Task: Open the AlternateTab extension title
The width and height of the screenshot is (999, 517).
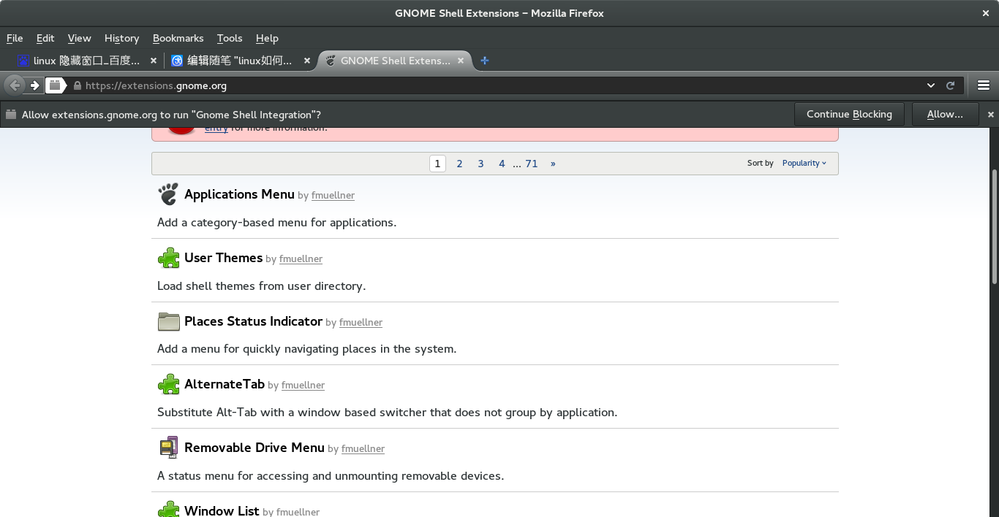Action: [225, 384]
